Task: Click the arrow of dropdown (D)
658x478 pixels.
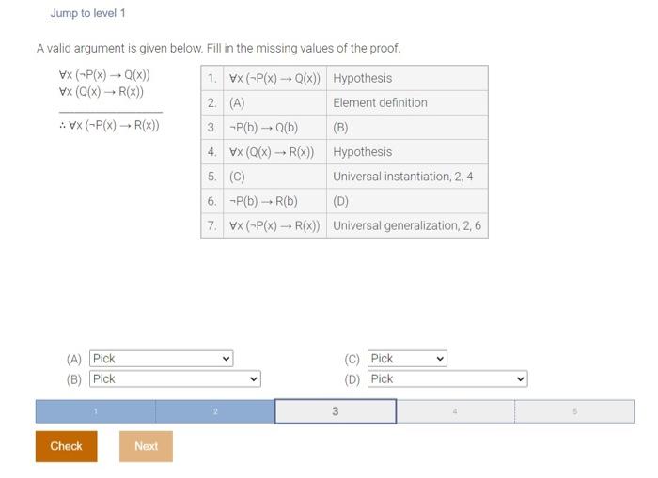Action: (x=521, y=379)
